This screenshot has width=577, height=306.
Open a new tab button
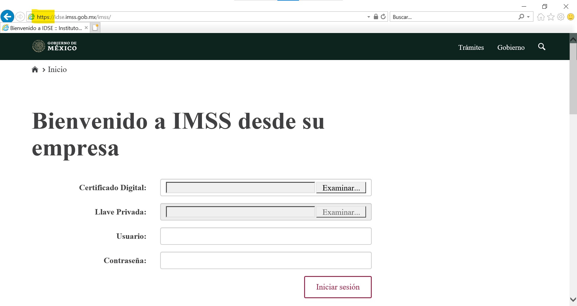coord(96,28)
